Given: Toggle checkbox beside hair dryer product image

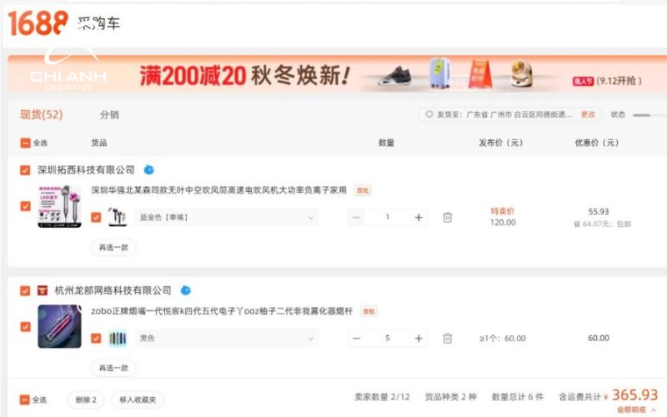Looking at the screenshot, I should 26,206.
